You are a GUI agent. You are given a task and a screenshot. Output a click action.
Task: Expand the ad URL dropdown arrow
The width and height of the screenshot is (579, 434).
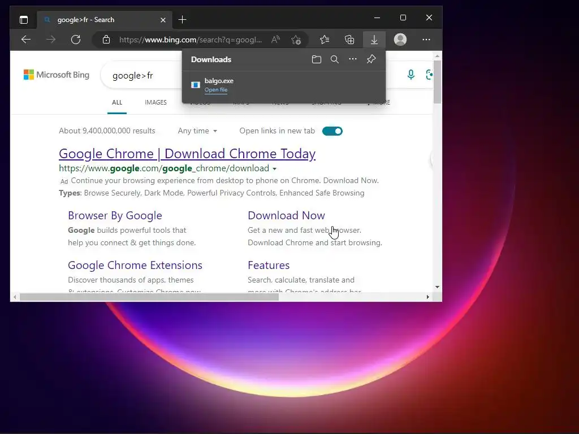coord(274,169)
